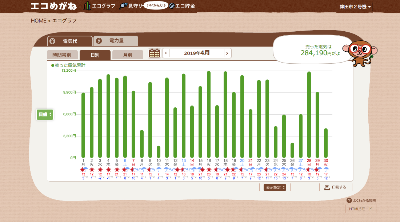
Task: Select the 日別 view
Action: click(95, 55)
